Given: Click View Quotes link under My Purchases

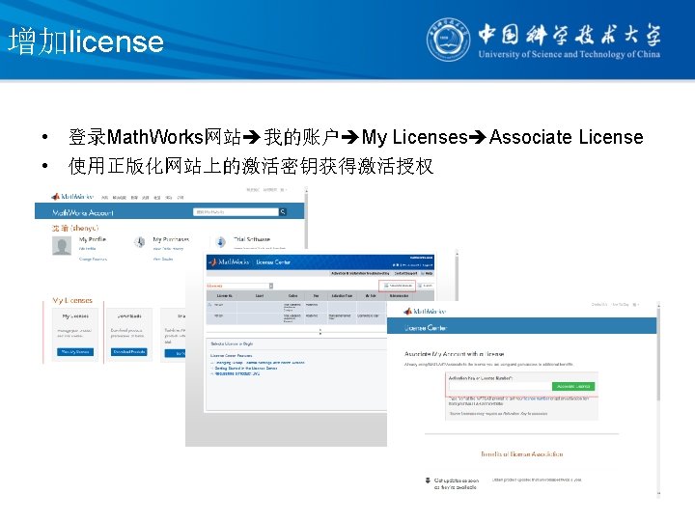Looking at the screenshot, I should coord(163,260).
